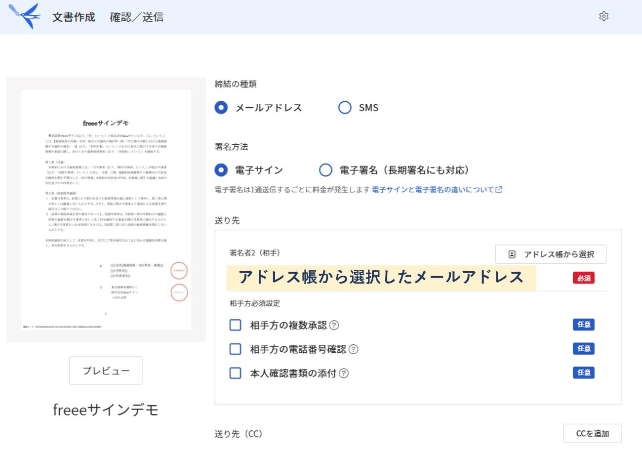Open settings via the gear icon

[603, 16]
